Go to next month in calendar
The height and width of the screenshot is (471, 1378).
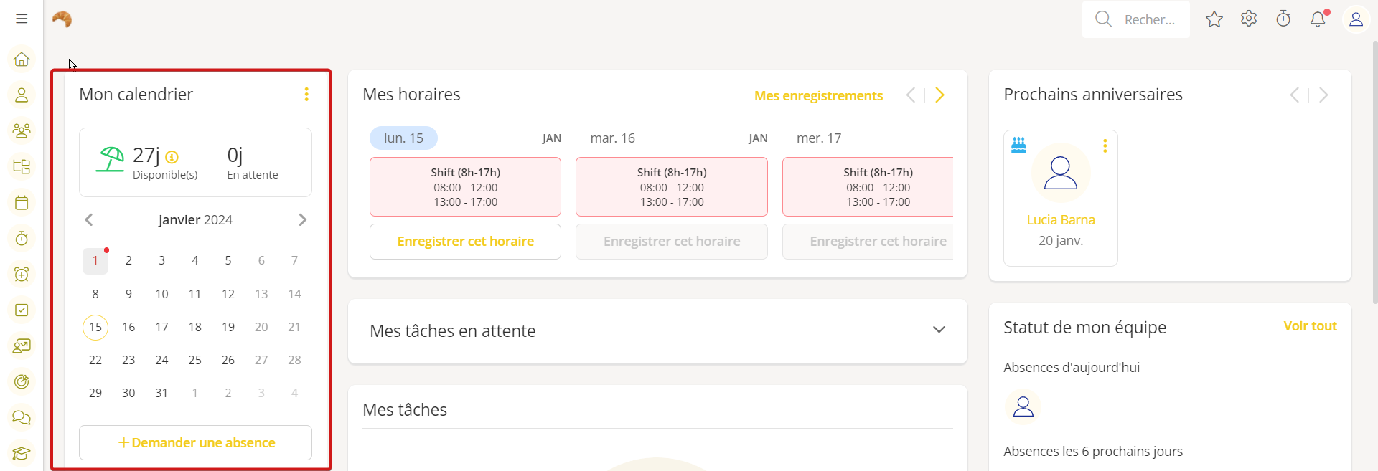tap(302, 220)
